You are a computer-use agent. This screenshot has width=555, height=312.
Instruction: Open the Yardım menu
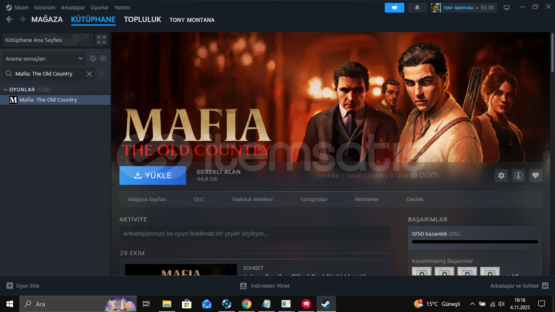(x=122, y=8)
